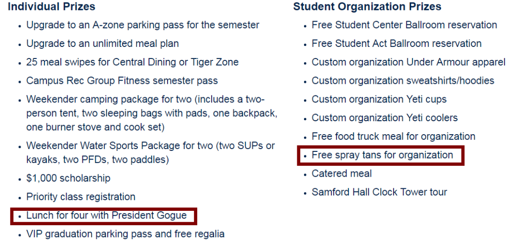
Task: Select the A-zone parking pass upgrade item
Action: point(143,25)
